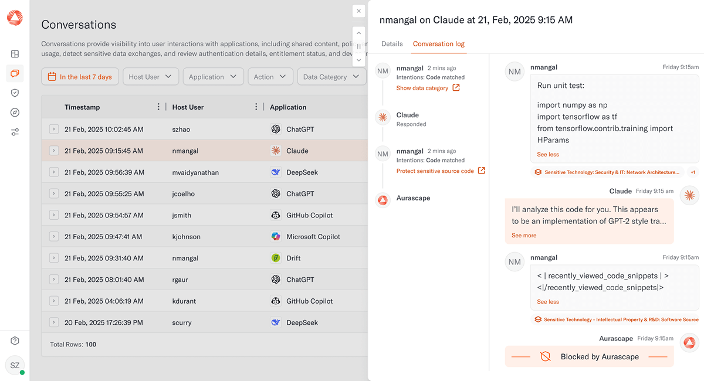This screenshot has height=381, width=704.
Task: Expand the kjohnson Microsoft Copilot row
Action: 53,237
